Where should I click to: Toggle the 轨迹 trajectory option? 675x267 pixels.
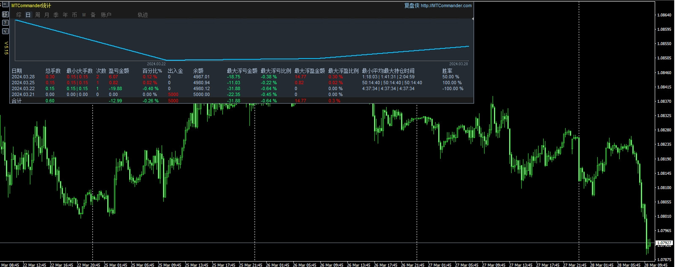coord(143,15)
